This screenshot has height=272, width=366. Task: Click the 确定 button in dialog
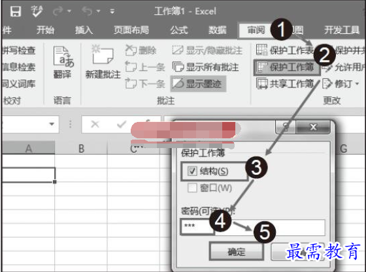tap(237, 252)
